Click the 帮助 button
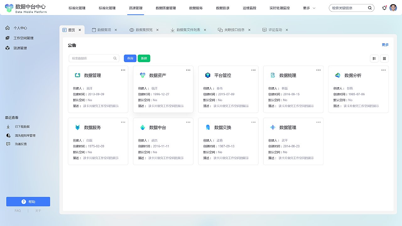This screenshot has height=226, width=402. (28, 202)
